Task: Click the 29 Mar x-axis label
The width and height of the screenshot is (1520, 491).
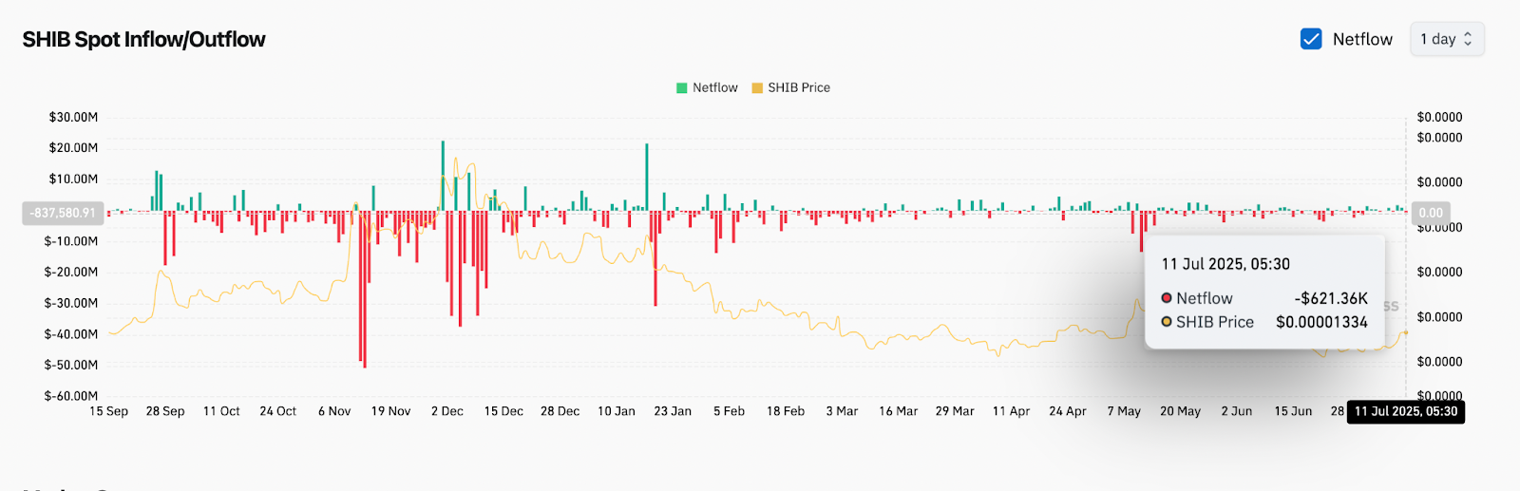Action: [955, 411]
